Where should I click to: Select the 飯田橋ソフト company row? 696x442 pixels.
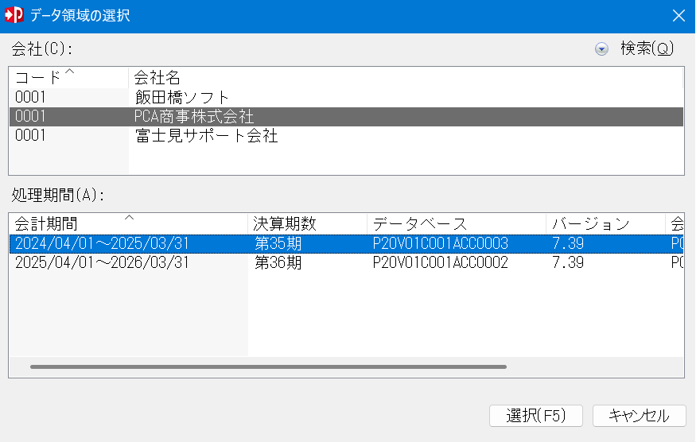pyautogui.click(x=346, y=97)
